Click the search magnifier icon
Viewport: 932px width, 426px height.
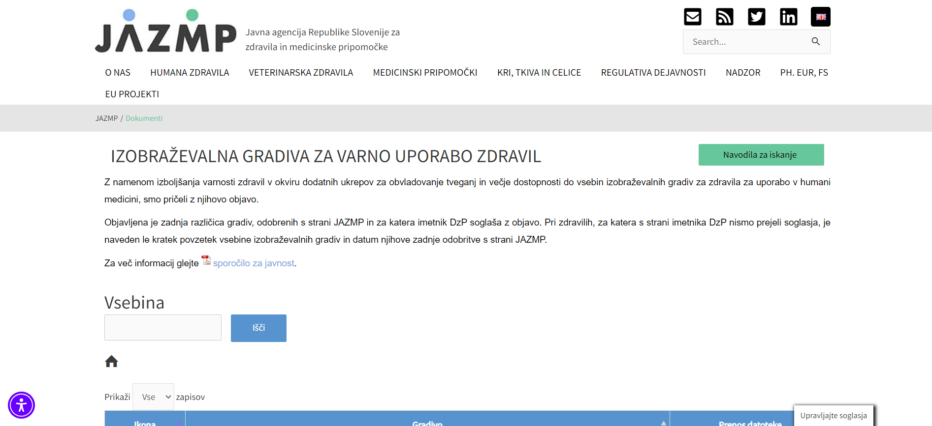tap(815, 42)
